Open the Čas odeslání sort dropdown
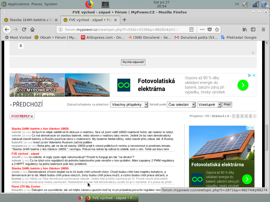Image resolution: width=270 pixels, height=202 pixels. click(x=181, y=105)
